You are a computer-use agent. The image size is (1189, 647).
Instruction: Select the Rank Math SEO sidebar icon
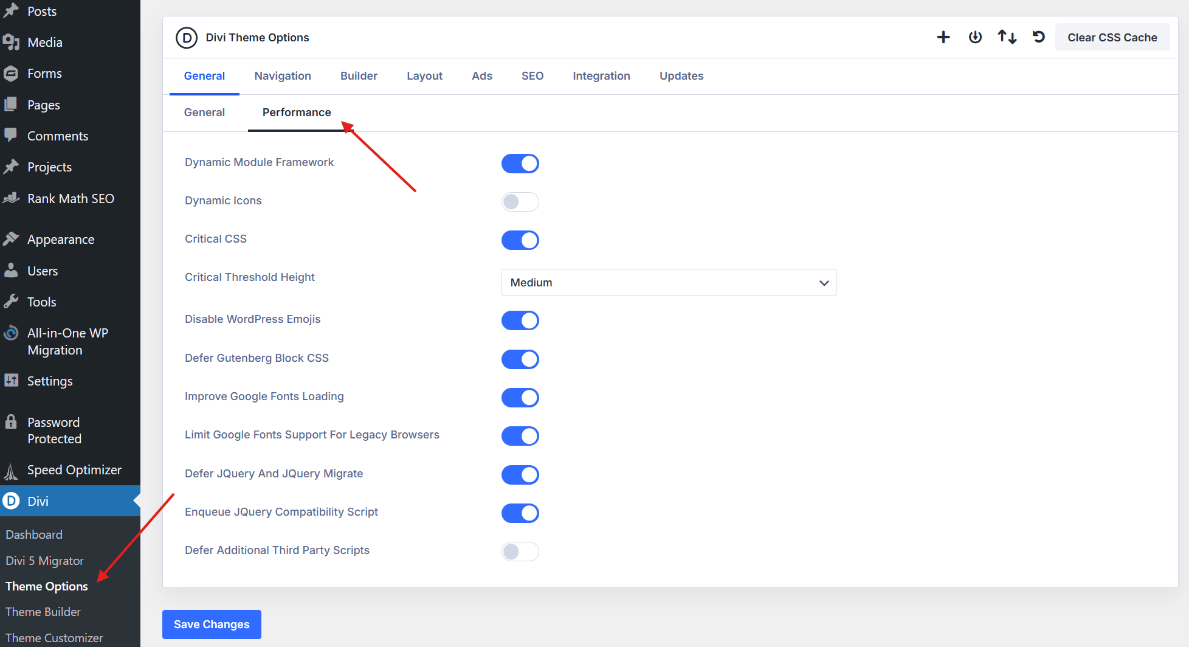coord(12,198)
